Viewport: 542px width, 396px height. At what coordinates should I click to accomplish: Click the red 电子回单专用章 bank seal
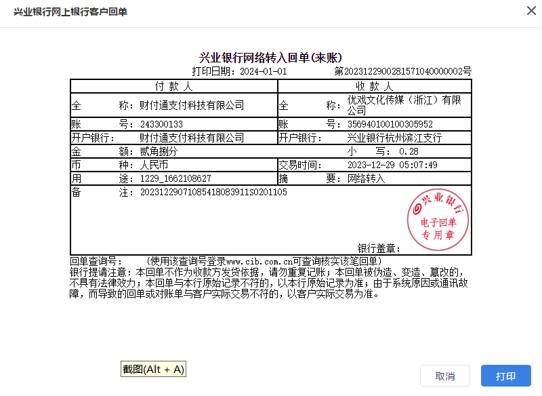(x=438, y=219)
